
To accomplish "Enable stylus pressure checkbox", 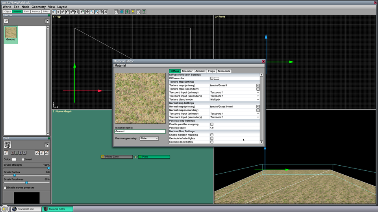I will 5,188.
